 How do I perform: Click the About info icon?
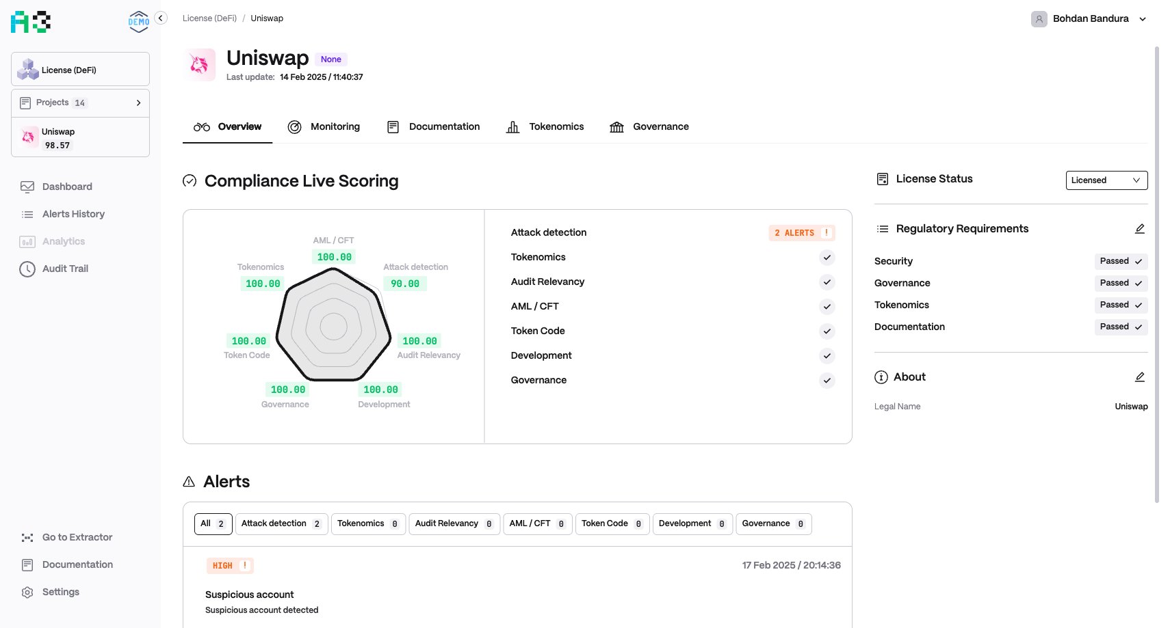pos(881,377)
